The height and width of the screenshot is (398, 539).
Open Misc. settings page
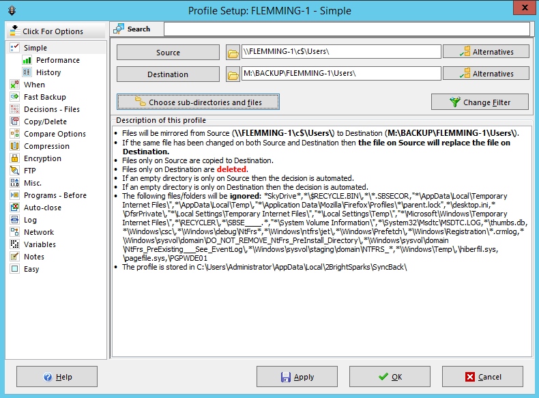coord(33,183)
